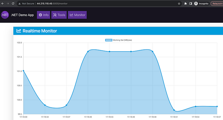Click the 17:18:46 x-axis label
Image resolution: width=223 pixels, height=120 pixels.
point(131,117)
